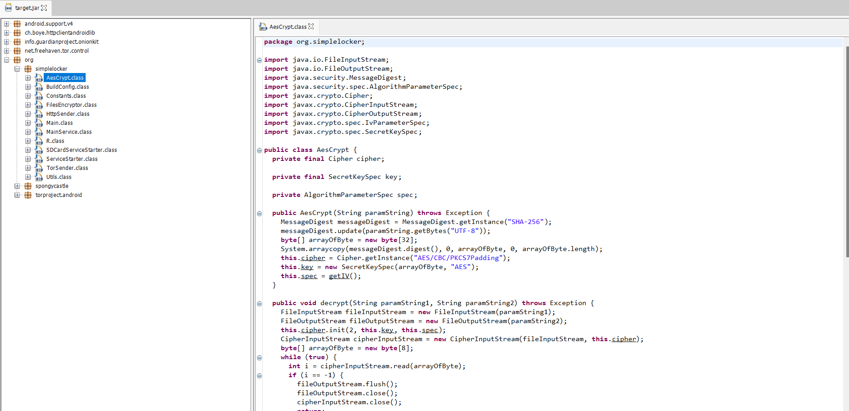This screenshot has height=411, width=849.
Task: Select BuildConfig.class in the tree
Action: tap(68, 87)
